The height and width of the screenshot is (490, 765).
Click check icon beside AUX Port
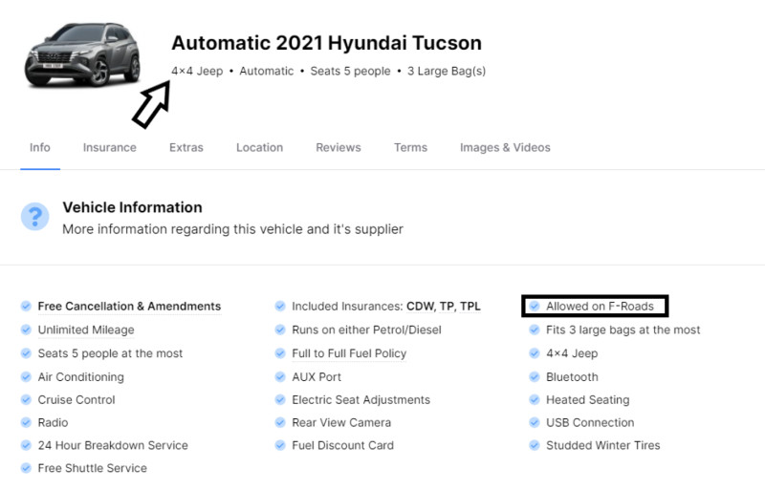click(280, 376)
